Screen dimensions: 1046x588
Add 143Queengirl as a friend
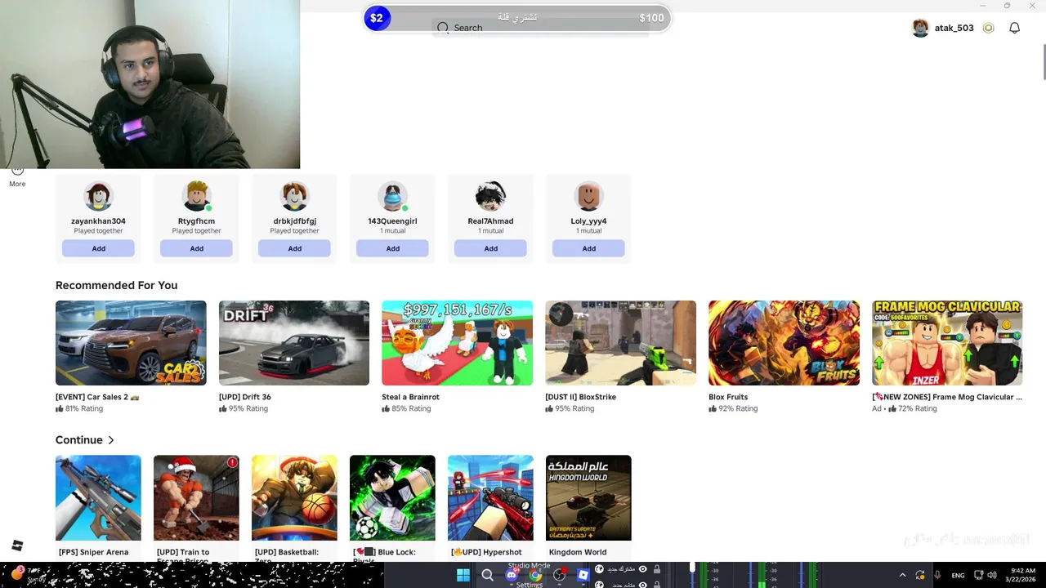pyautogui.click(x=392, y=248)
